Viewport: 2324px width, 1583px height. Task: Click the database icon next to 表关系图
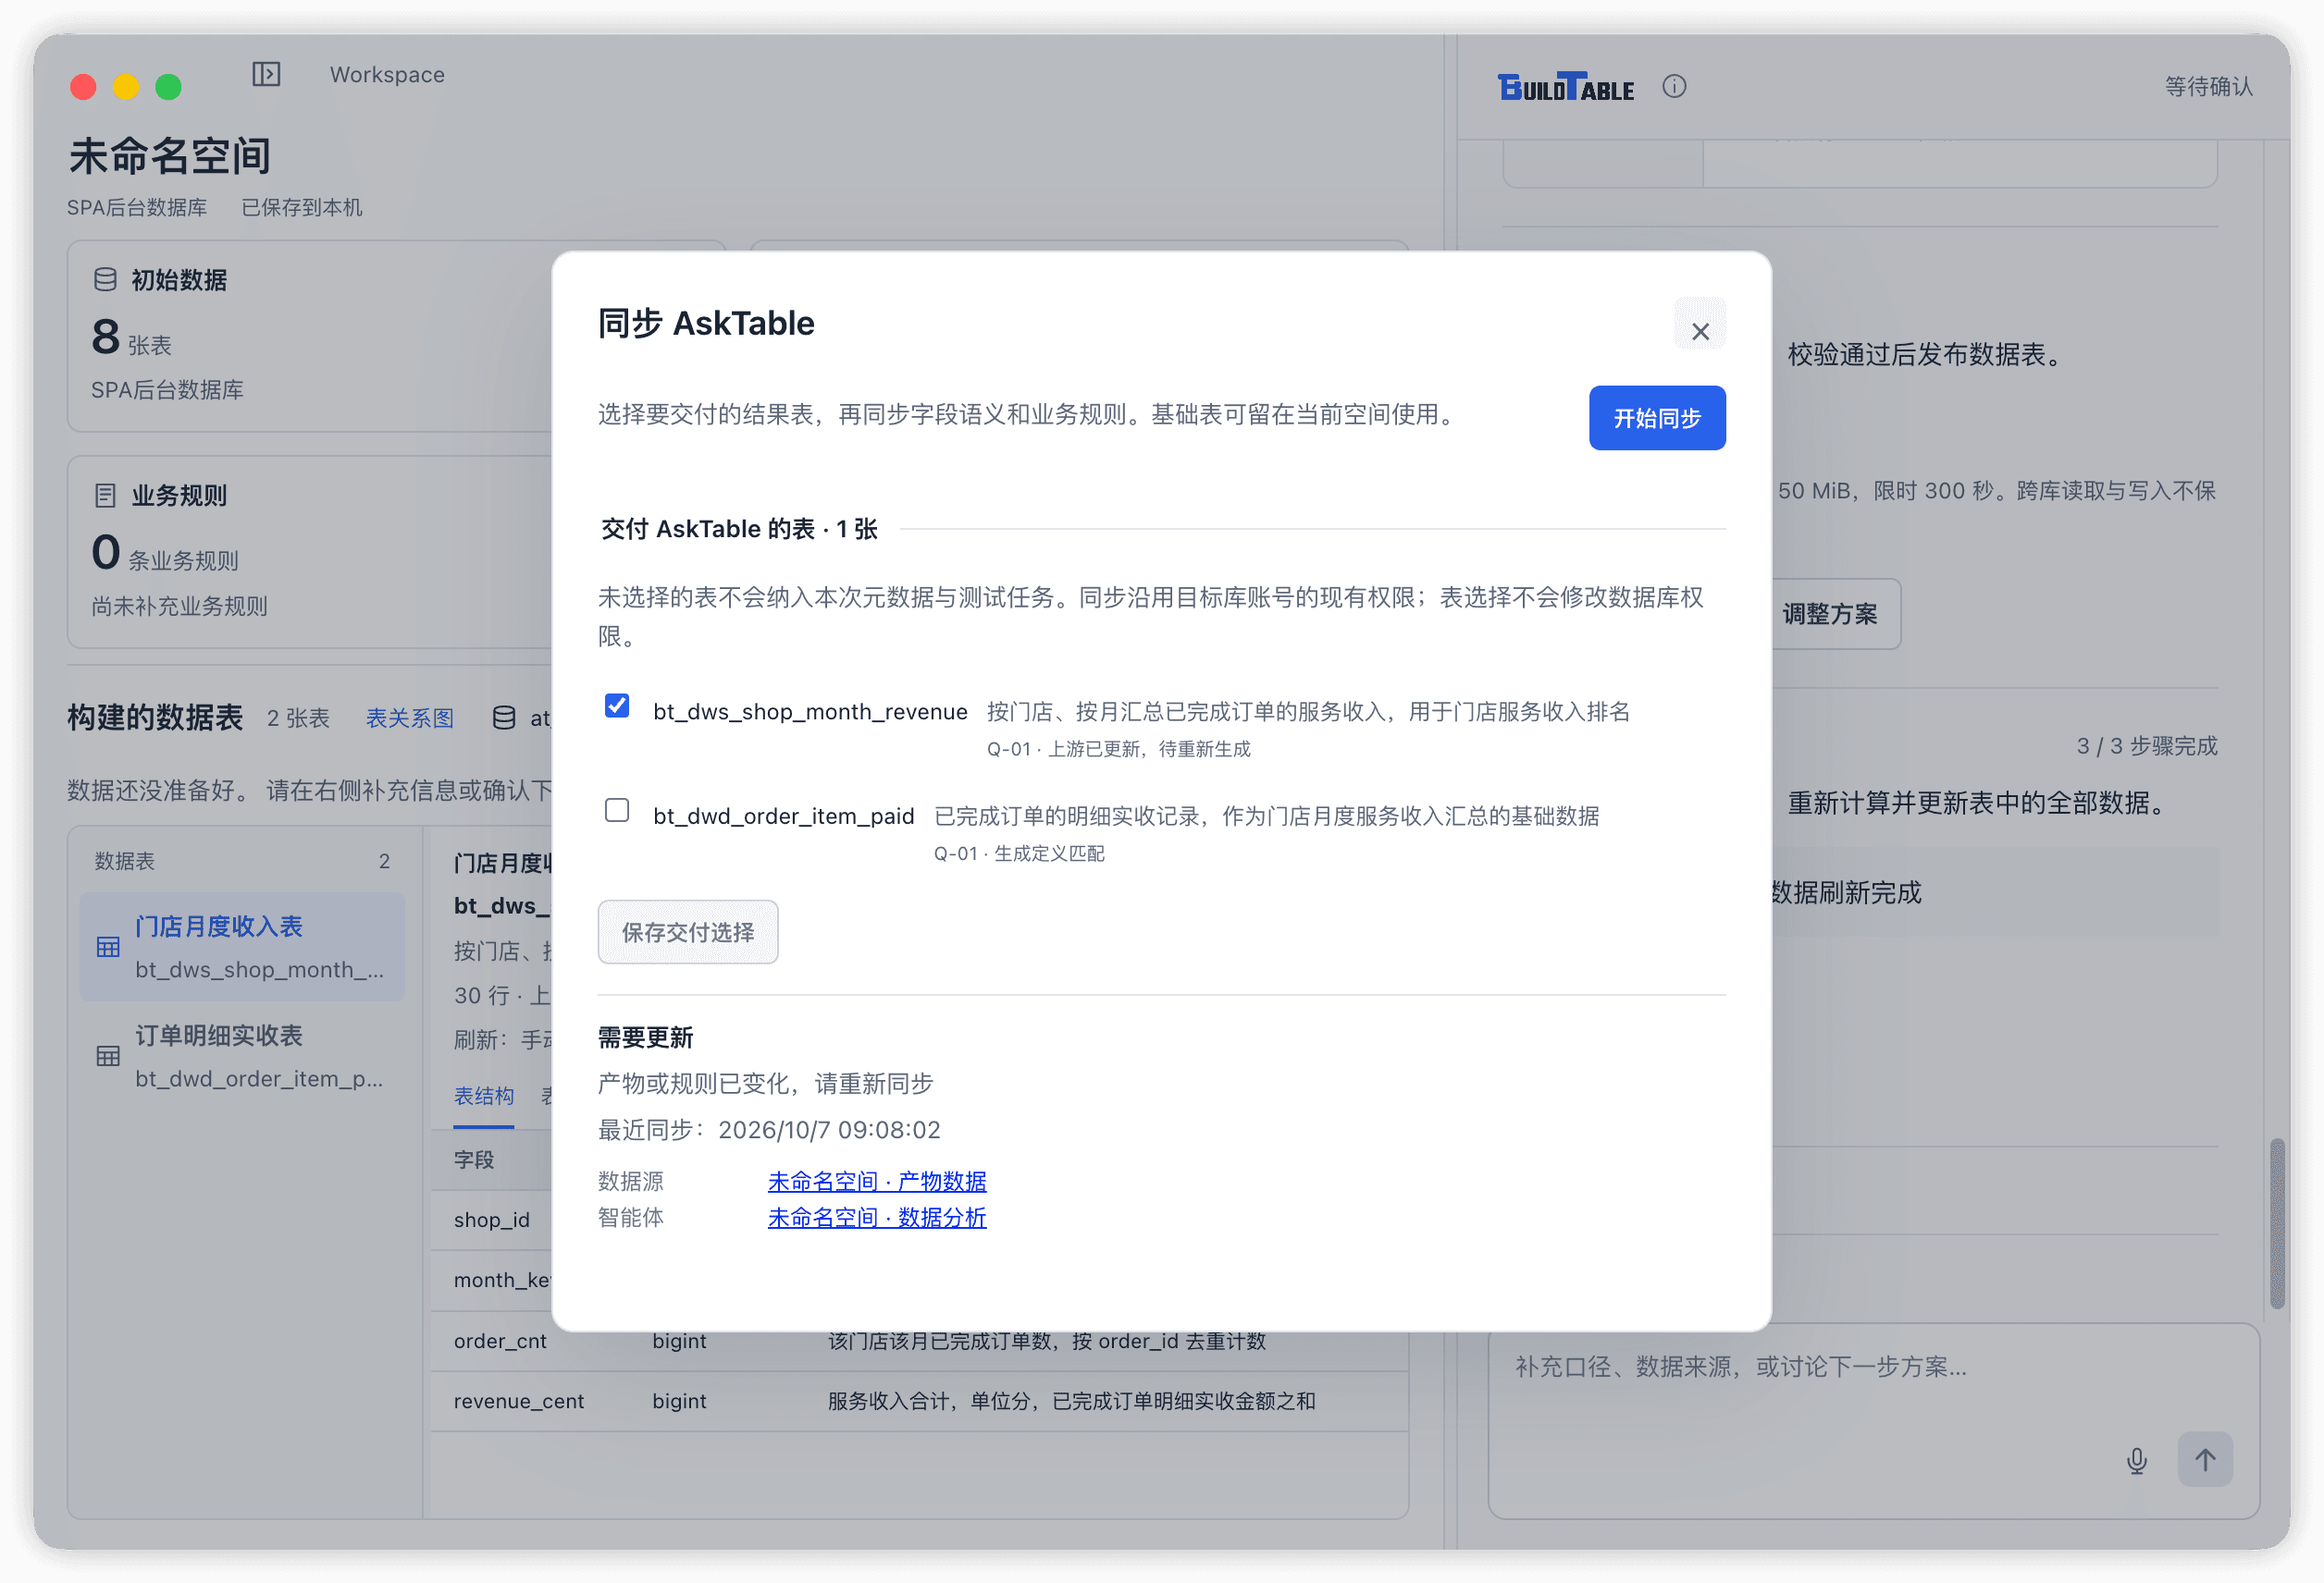coord(504,718)
